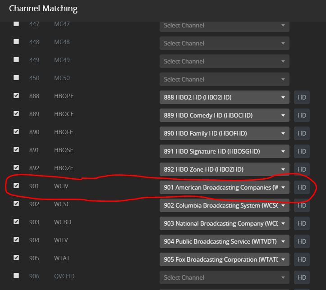Screen dimensions: 326x290
Task: Open the 890 HBO Family HD dropdown
Action: point(225,133)
